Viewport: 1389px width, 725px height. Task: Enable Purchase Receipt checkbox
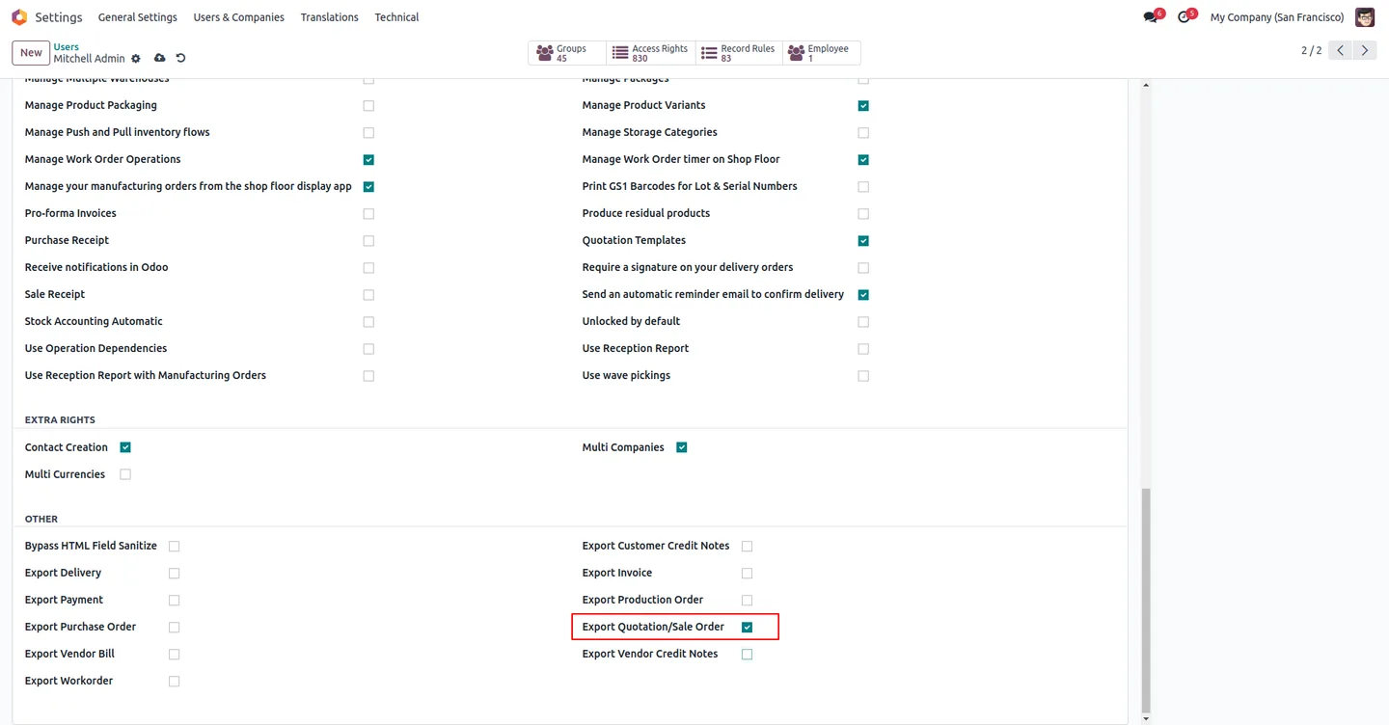368,241
